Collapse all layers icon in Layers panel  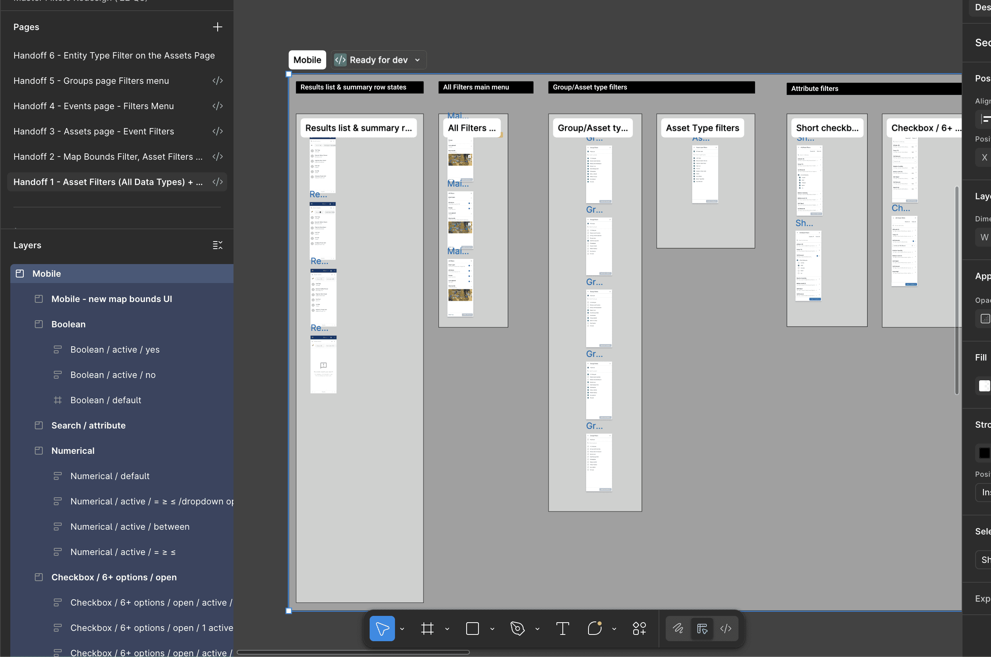pos(217,245)
